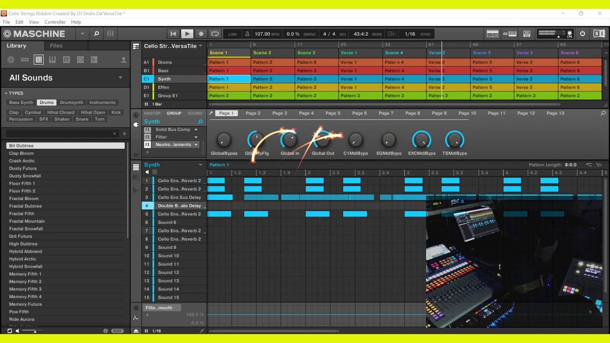610x343 pixels.
Task: Switch to the SOUND tab
Action: tap(194, 113)
